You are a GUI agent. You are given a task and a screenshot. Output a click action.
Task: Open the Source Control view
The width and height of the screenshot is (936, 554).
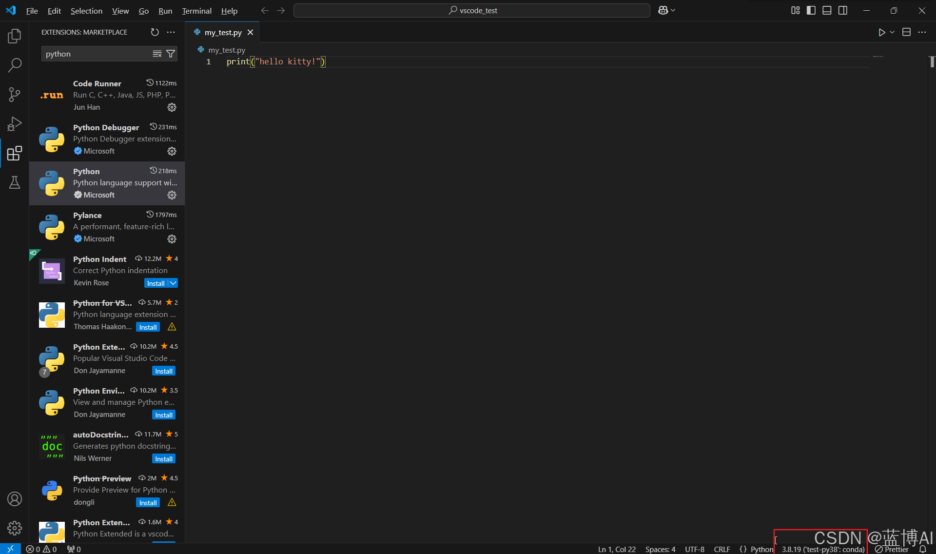click(15, 95)
